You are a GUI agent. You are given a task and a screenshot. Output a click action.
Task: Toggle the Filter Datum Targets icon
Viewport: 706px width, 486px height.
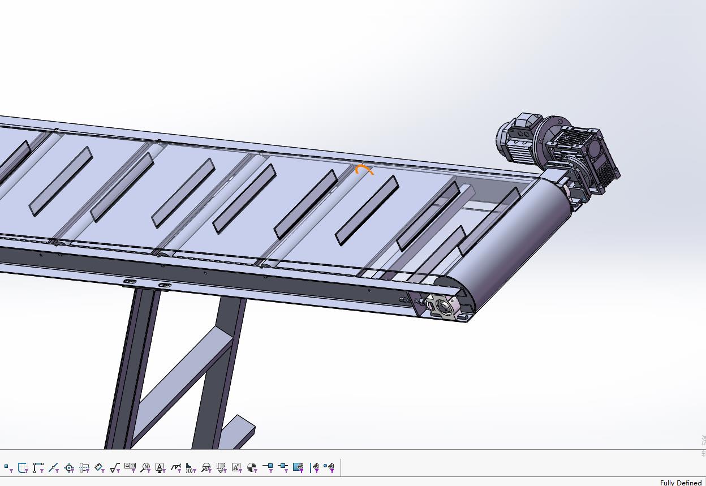[x=206, y=467]
